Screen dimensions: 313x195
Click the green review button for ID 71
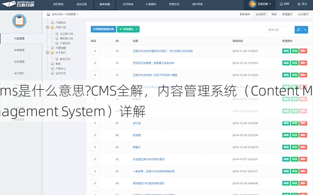pyautogui.click(x=294, y=75)
